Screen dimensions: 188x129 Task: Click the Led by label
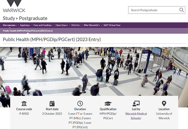[x=136, y=109]
